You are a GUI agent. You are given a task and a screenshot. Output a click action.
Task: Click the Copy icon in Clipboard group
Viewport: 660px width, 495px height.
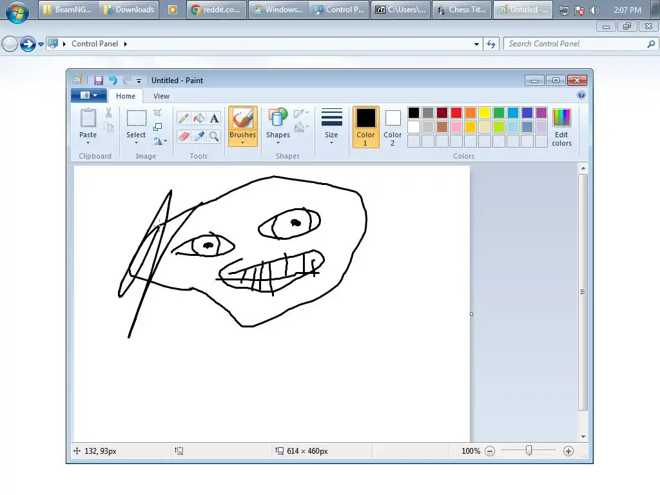(108, 127)
